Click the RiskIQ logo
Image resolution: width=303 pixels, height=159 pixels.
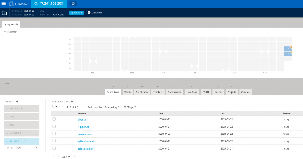point(18,4)
